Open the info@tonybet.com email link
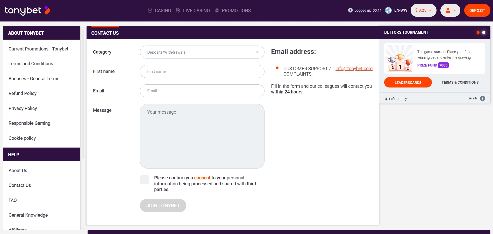This screenshot has width=493, height=234. 354,69
